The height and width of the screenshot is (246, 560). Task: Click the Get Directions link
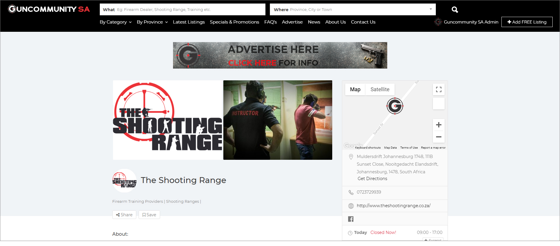[372, 179]
